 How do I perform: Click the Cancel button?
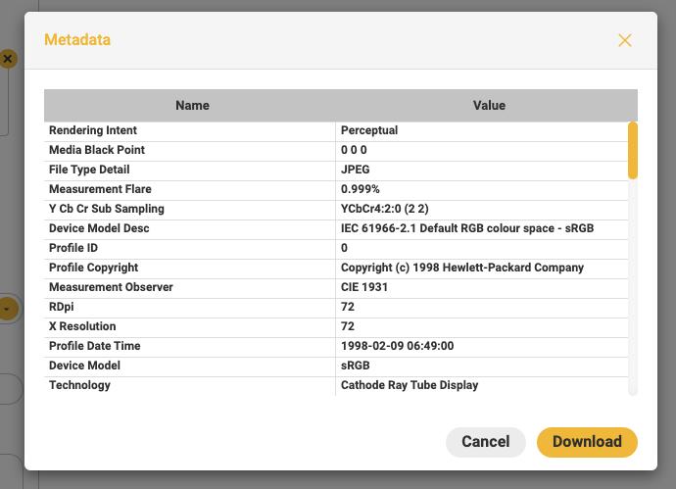(x=485, y=442)
